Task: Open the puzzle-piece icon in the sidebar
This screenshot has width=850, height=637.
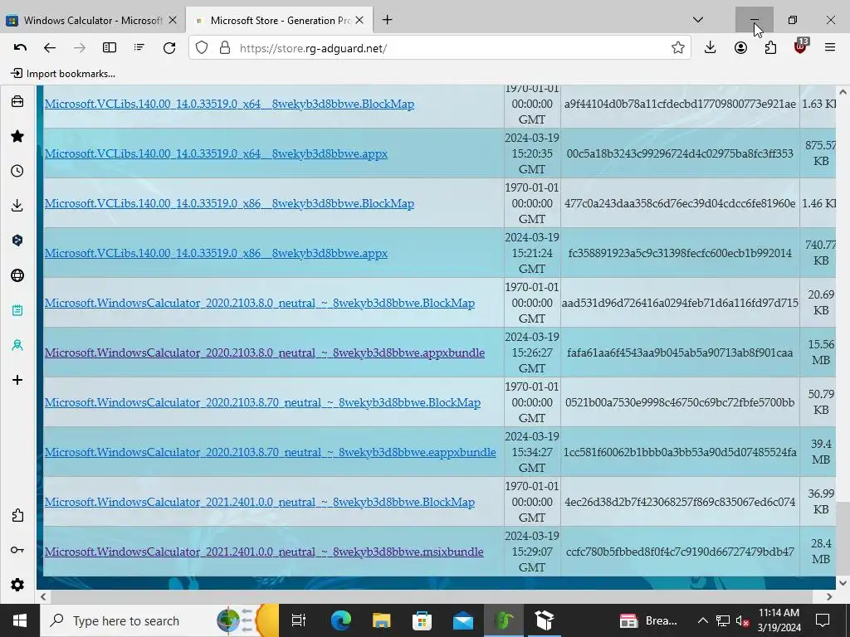Action: click(x=17, y=515)
